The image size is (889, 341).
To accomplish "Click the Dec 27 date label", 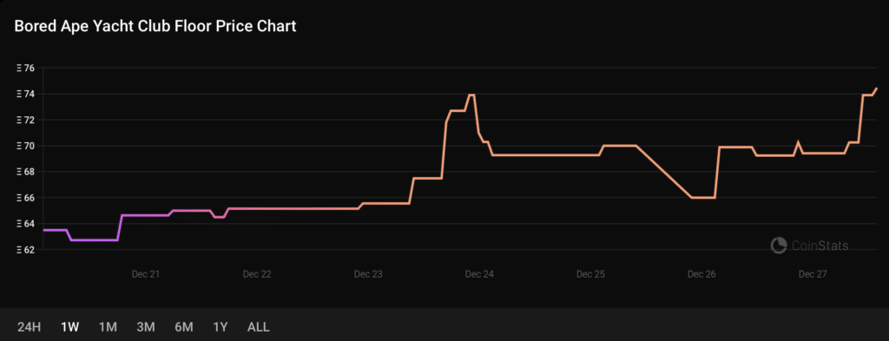I will (x=813, y=275).
